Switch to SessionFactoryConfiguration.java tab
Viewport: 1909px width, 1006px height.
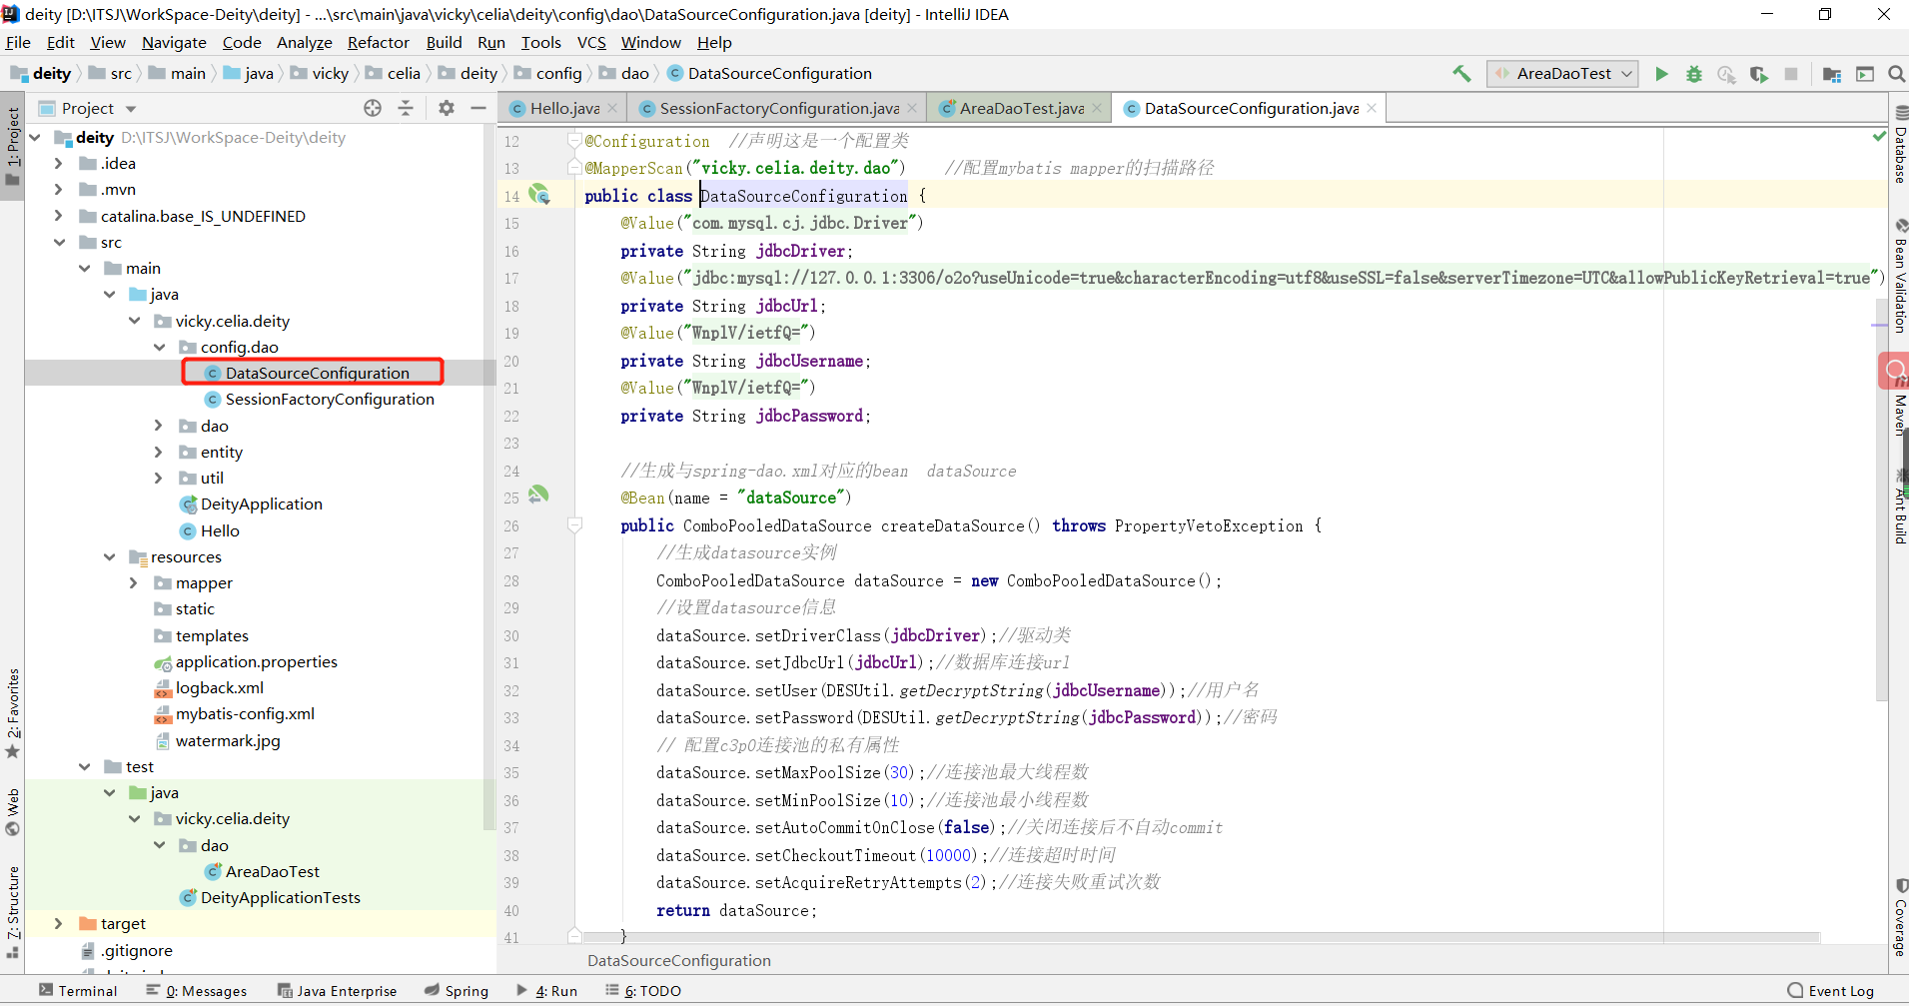click(x=778, y=108)
